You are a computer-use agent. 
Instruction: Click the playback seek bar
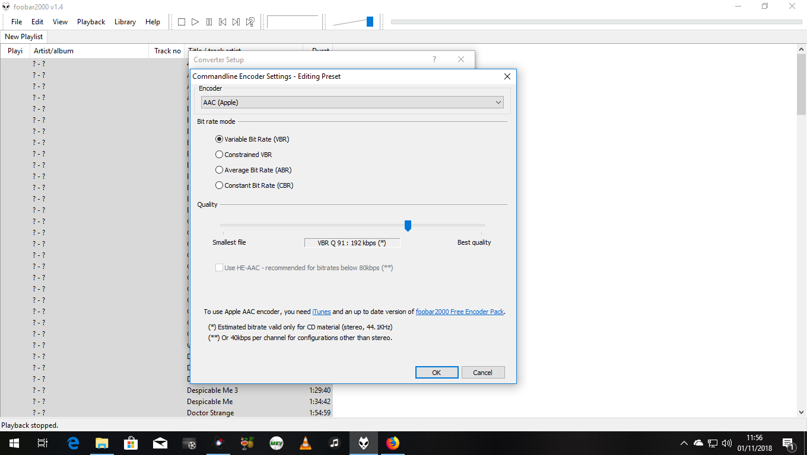coord(596,22)
